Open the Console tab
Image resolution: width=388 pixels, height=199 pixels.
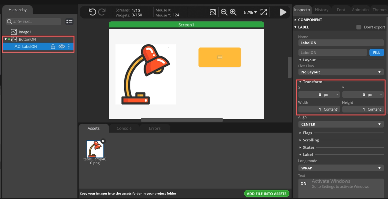tap(124, 128)
